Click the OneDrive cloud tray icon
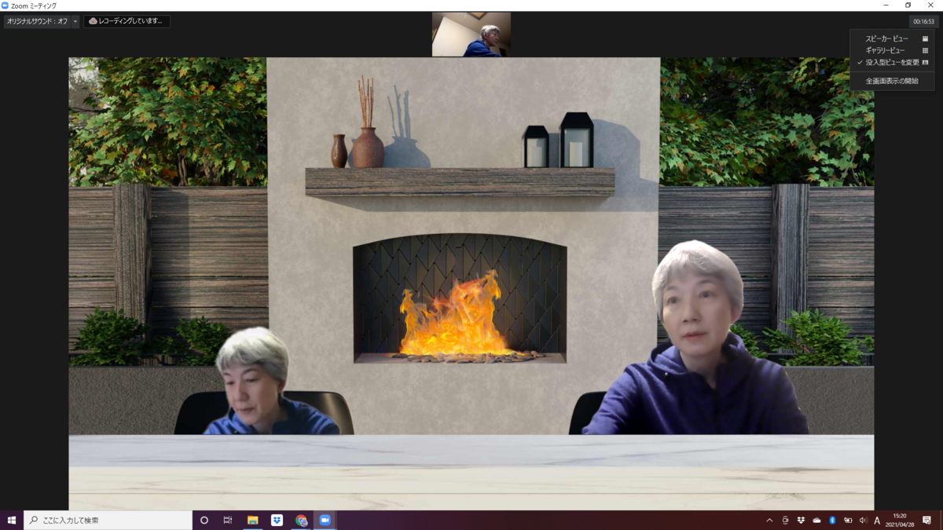 [816, 520]
